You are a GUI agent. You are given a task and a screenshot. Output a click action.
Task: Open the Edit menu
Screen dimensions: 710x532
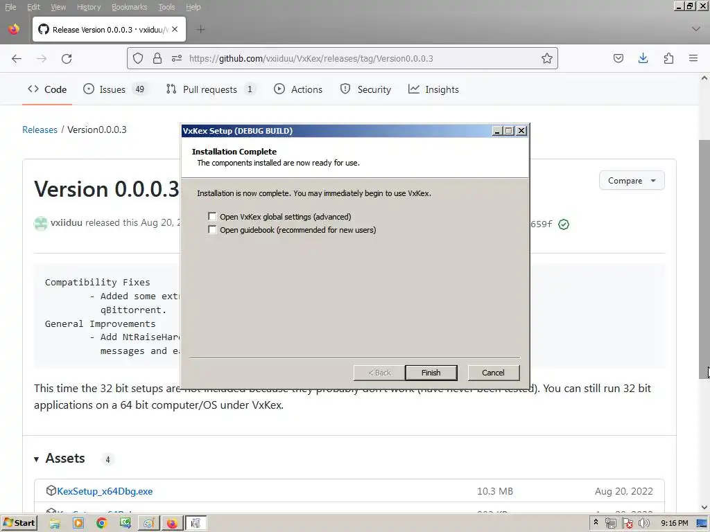click(33, 7)
